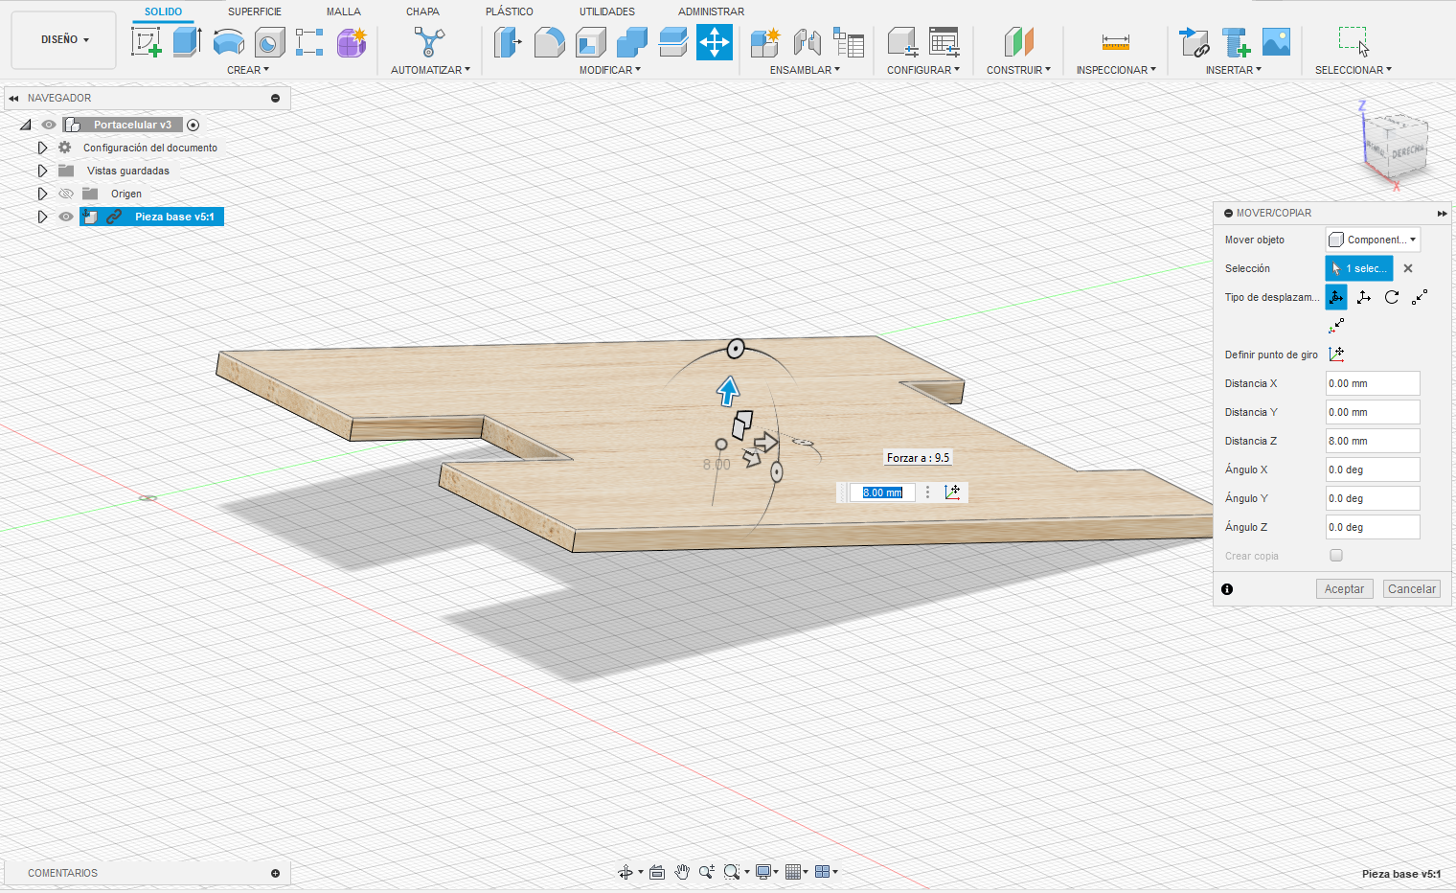Open the INSERTAR dropdown menu
This screenshot has height=893, width=1456.
(1234, 70)
